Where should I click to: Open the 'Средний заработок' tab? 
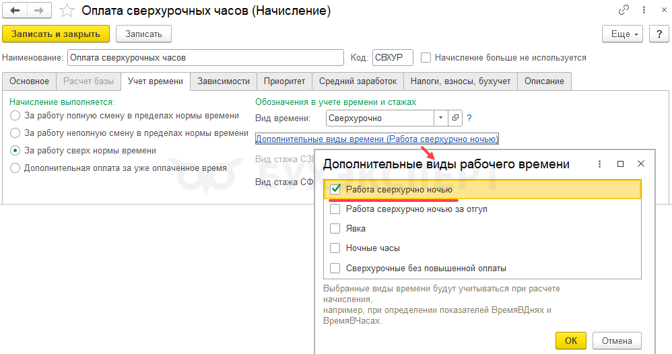[x=358, y=81]
